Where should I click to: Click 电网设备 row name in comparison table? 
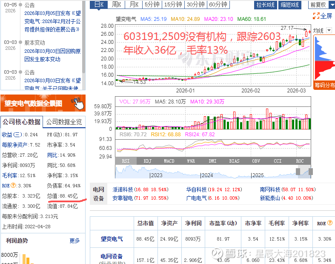tap(112, 256)
